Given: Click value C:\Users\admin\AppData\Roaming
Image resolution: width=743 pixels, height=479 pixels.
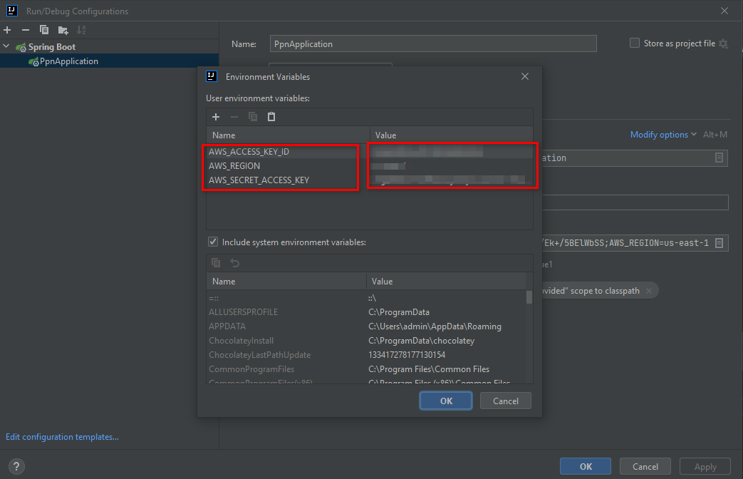Looking at the screenshot, I should [x=435, y=326].
